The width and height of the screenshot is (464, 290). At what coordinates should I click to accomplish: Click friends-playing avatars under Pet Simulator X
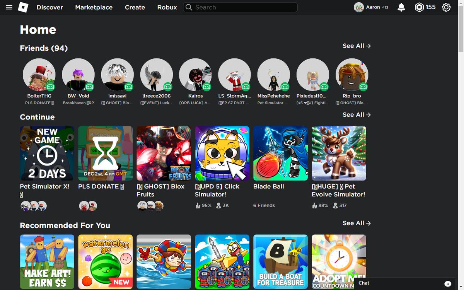pyautogui.click(x=34, y=206)
